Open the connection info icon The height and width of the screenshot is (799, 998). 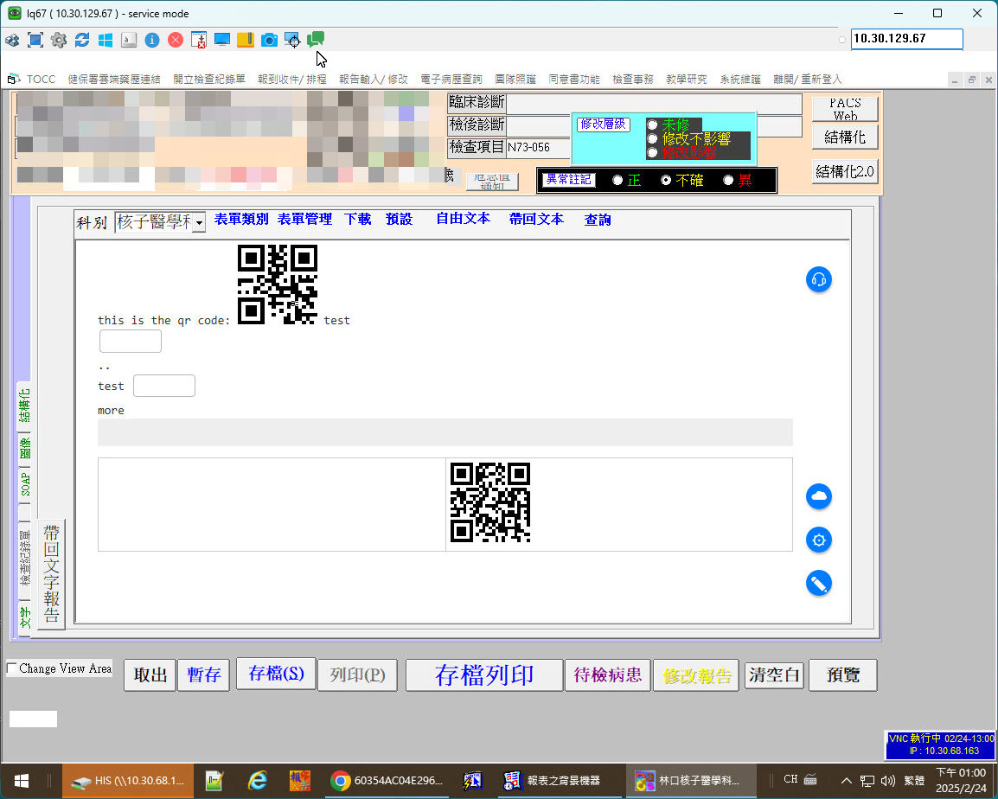pyautogui.click(x=152, y=40)
